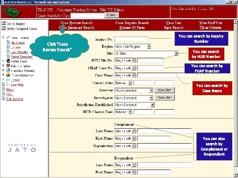Open HUD Closure Date Between dropdown

click(x=130, y=112)
